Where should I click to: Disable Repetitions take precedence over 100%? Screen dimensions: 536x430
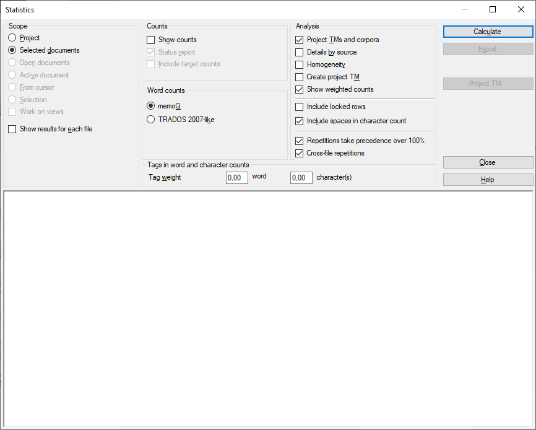tap(299, 141)
